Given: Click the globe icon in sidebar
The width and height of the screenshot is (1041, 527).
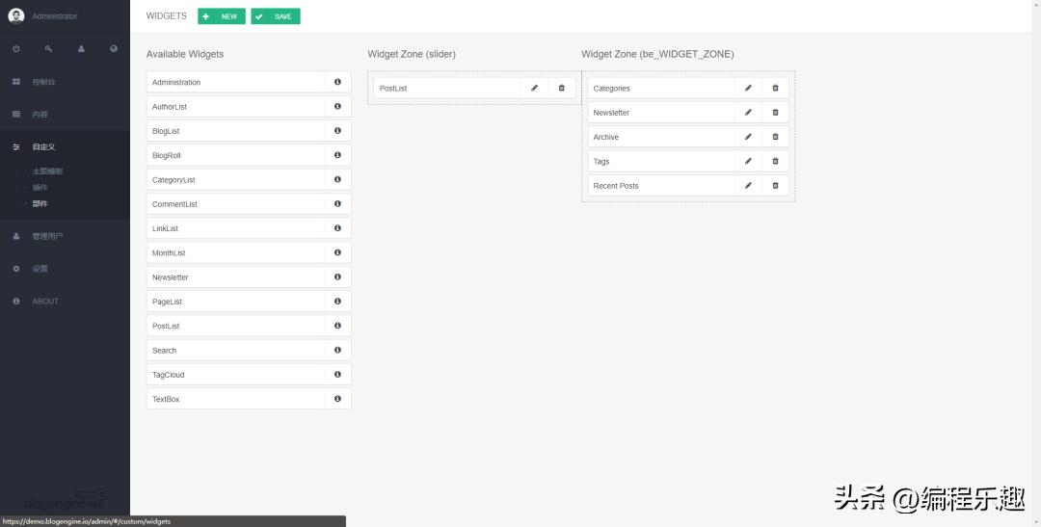Looking at the screenshot, I should point(114,48).
